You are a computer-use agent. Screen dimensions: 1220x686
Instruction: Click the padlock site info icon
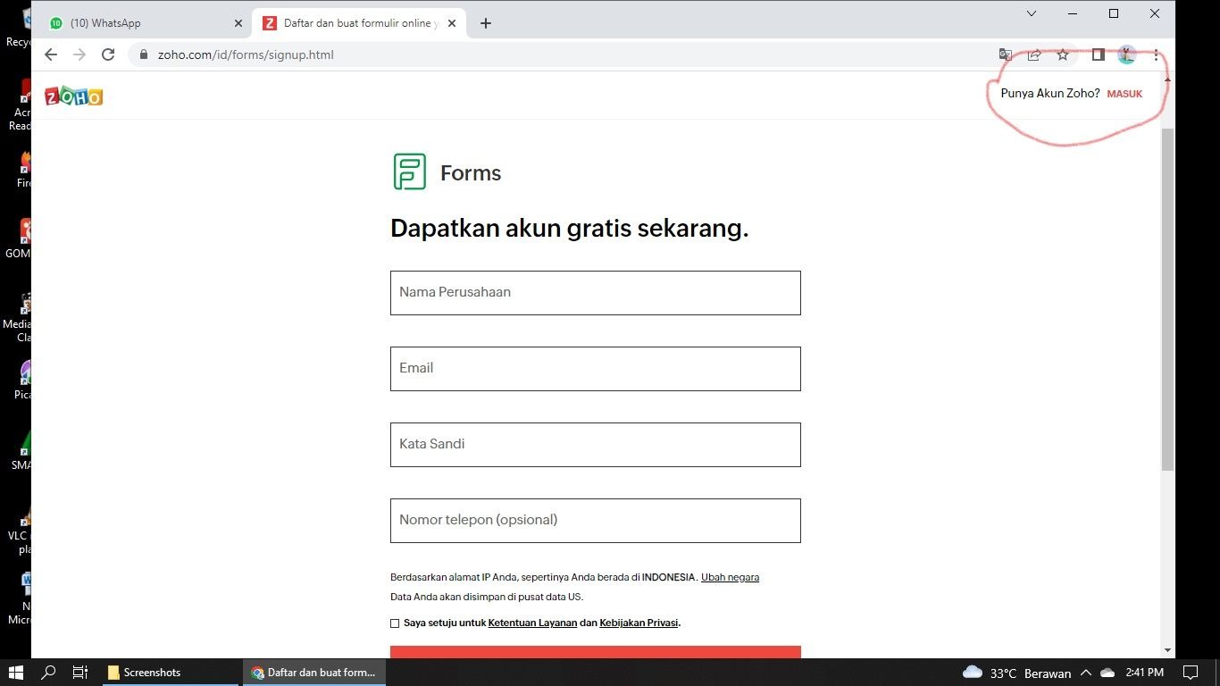tap(143, 54)
